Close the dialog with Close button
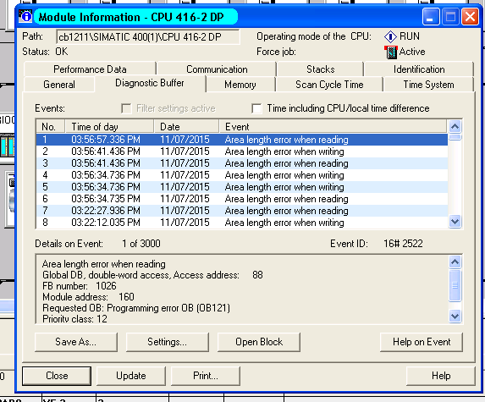The height and width of the screenshot is (402, 485). coord(57,376)
